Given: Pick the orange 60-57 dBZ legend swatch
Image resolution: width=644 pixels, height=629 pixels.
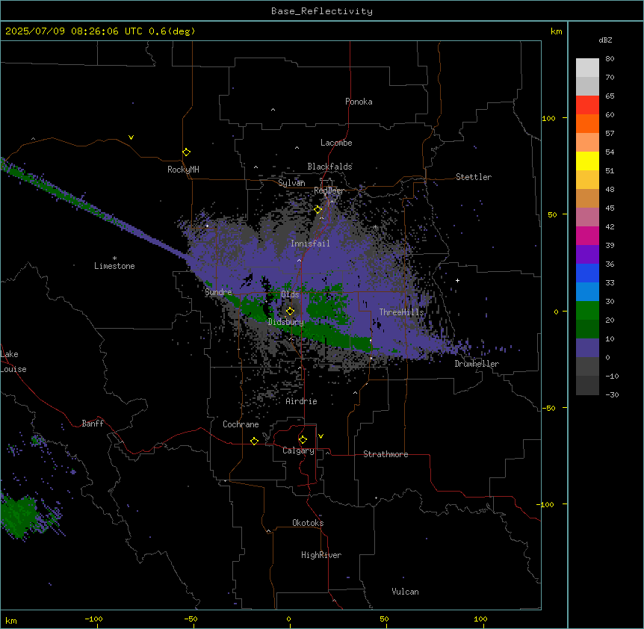Looking at the screenshot, I should tap(587, 123).
